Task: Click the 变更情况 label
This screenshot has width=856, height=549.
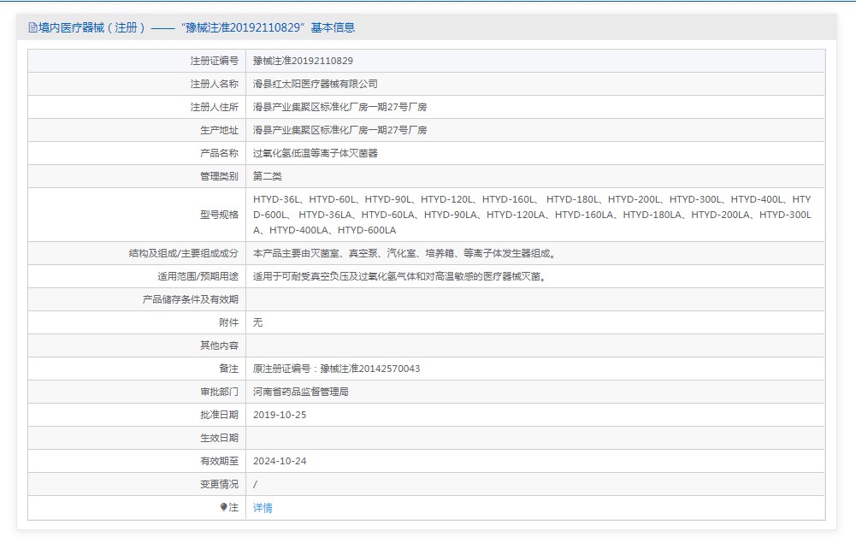Action: 219,484
